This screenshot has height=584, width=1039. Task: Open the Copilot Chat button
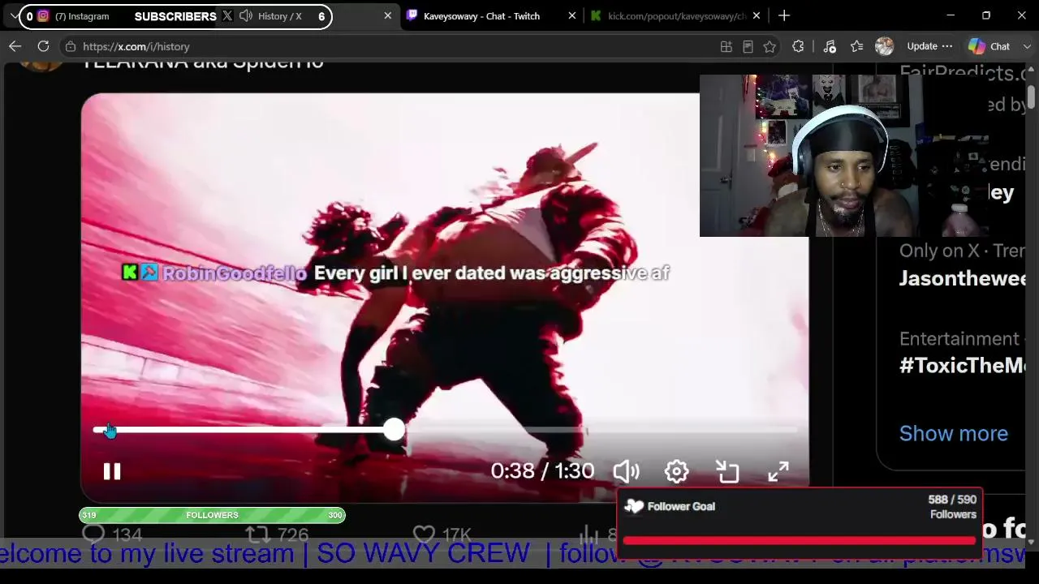pyautogui.click(x=989, y=46)
